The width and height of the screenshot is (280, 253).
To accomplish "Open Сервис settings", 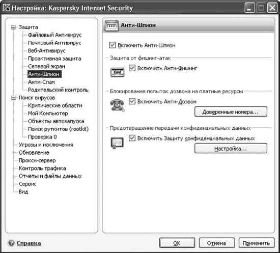I will (27, 184).
